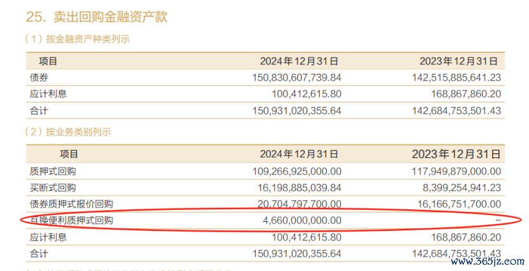This screenshot has width=529, height=271.
Task: Click the 债券 row label
Action: (x=39, y=78)
